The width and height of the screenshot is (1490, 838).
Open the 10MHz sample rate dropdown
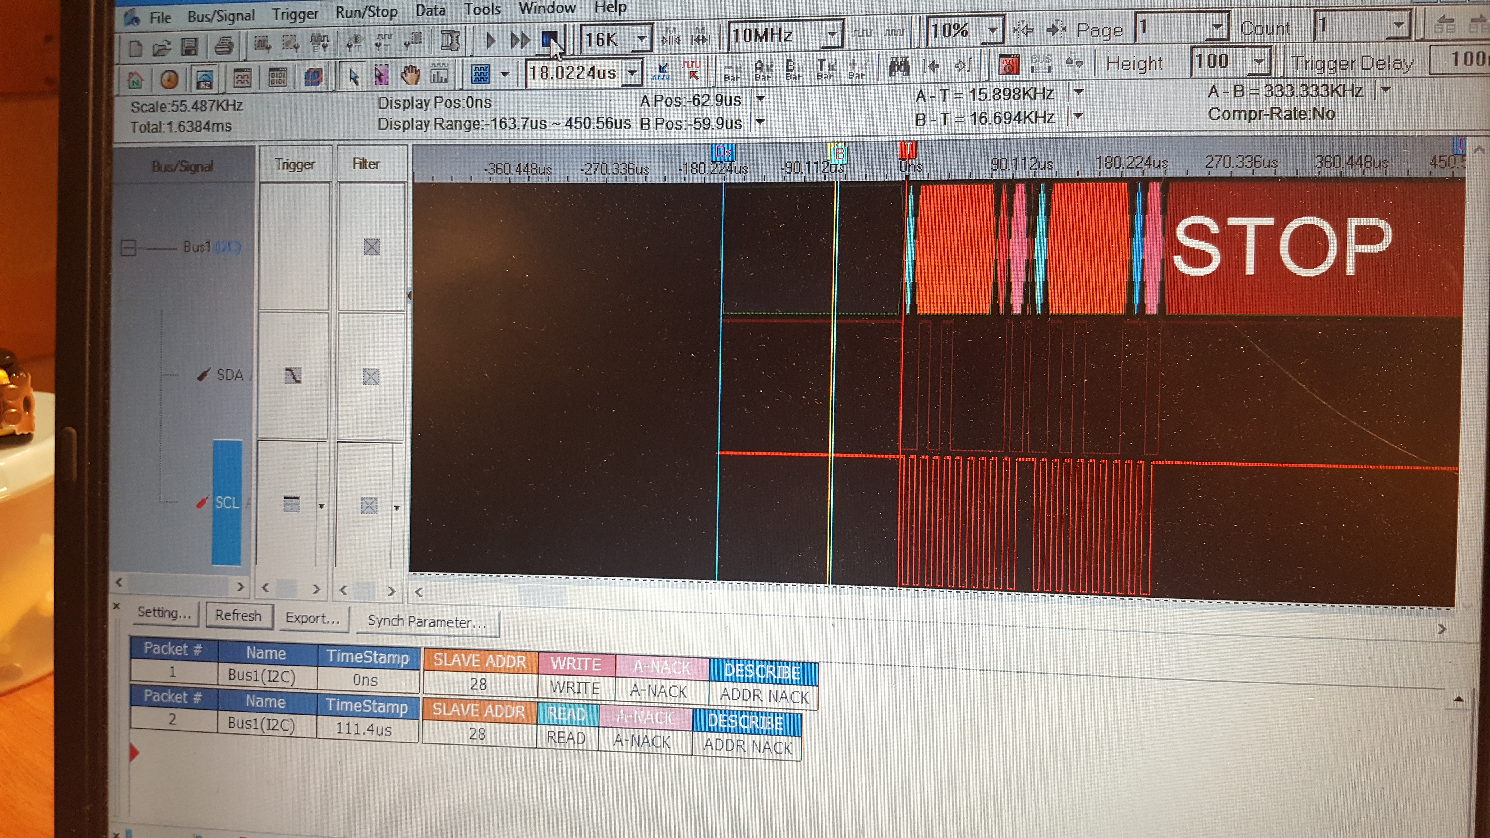click(x=832, y=34)
